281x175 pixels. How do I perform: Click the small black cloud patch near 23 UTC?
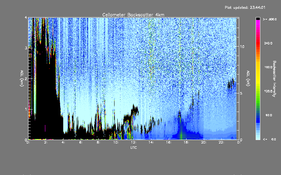pyautogui.click(x=231, y=84)
